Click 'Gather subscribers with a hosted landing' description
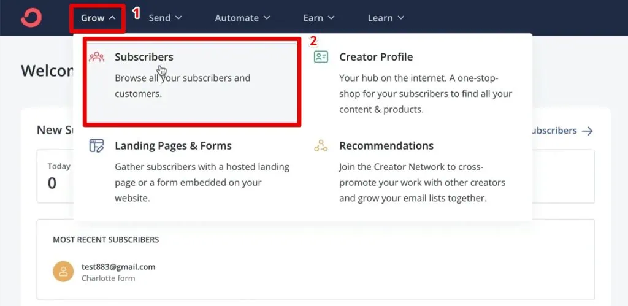This screenshot has width=628, height=306. coord(202,182)
